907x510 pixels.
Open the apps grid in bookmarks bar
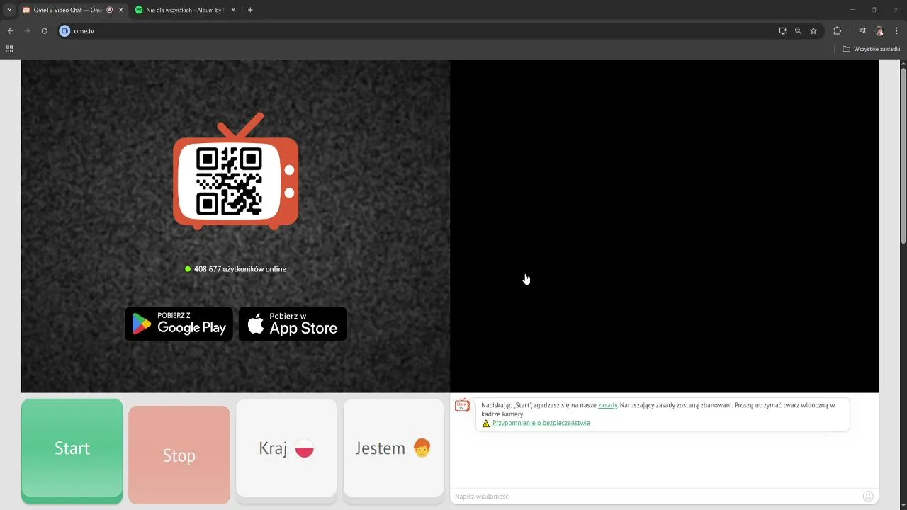coord(9,49)
